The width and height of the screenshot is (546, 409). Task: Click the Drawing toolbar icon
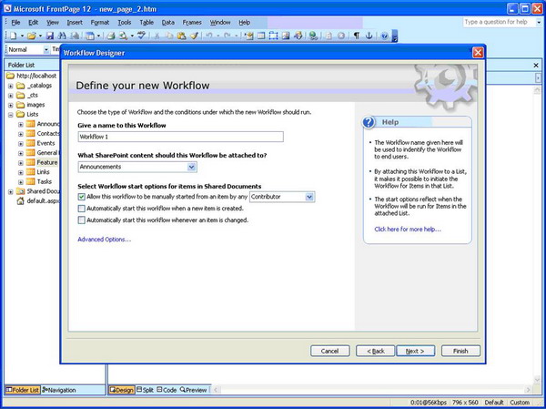[x=298, y=36]
